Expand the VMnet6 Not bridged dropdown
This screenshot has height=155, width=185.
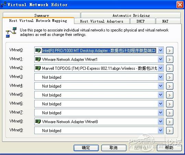click(x=160, y=104)
